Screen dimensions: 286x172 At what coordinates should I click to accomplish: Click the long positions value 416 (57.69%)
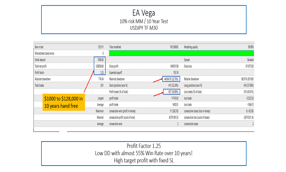point(248,85)
